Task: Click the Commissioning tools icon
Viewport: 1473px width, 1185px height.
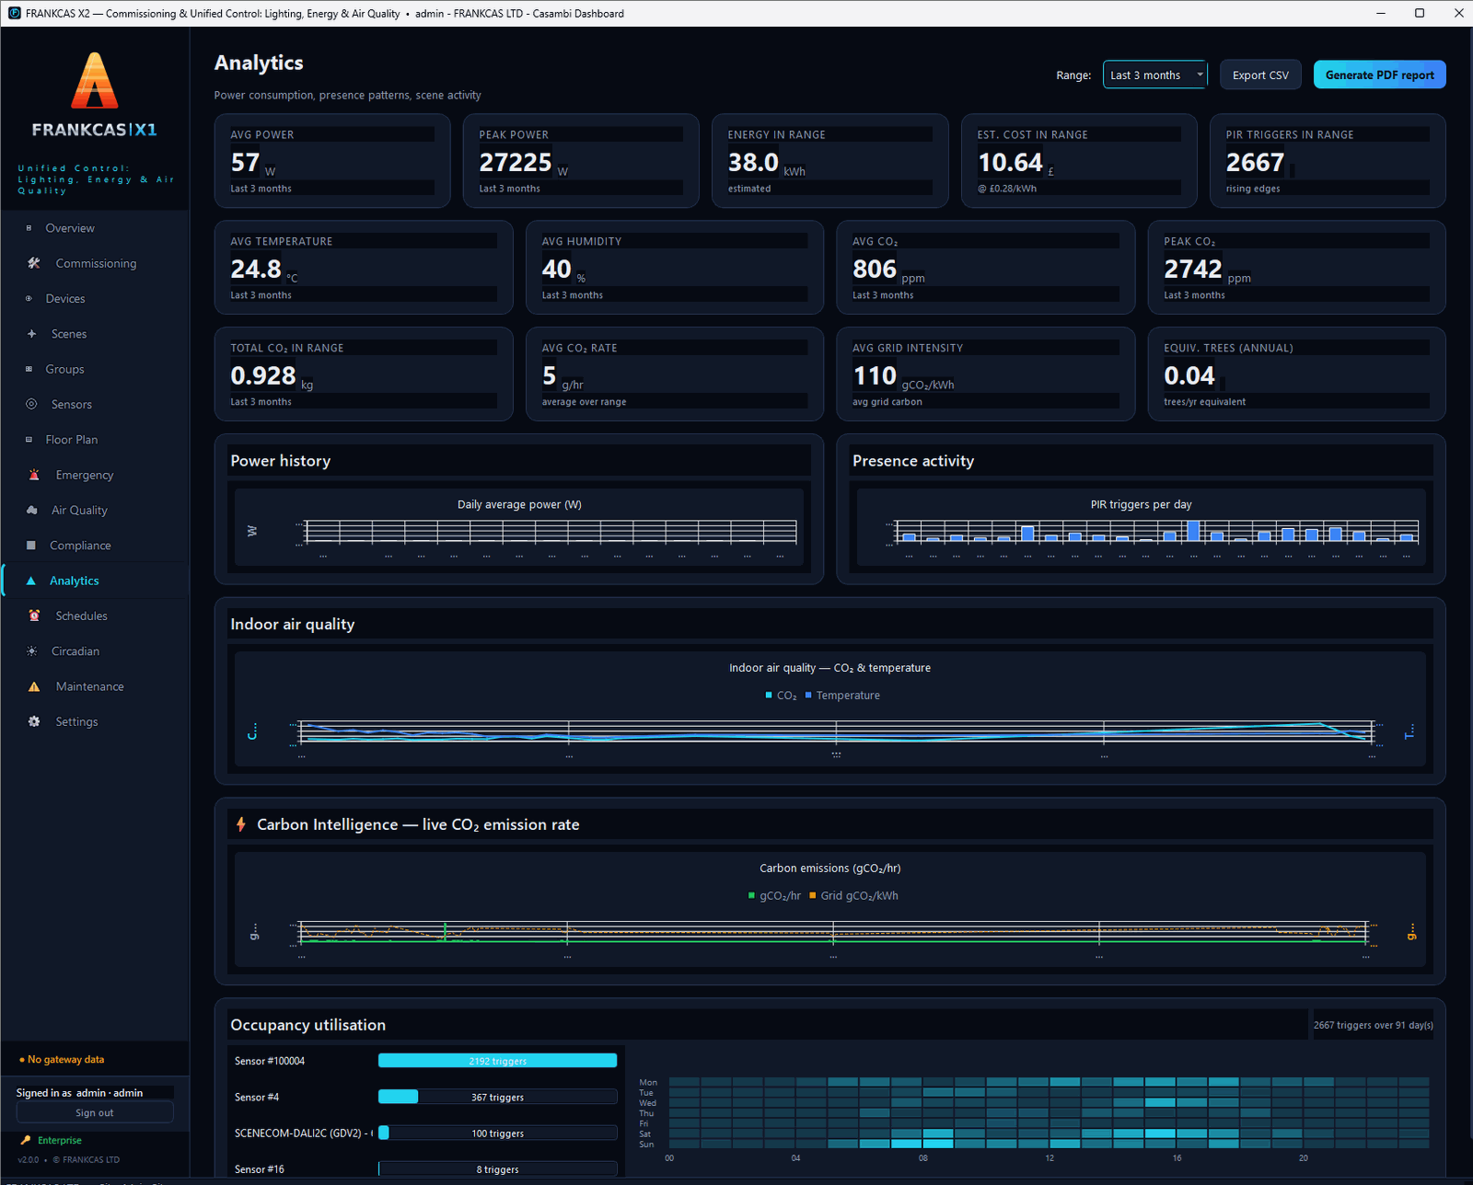Action: click(34, 263)
